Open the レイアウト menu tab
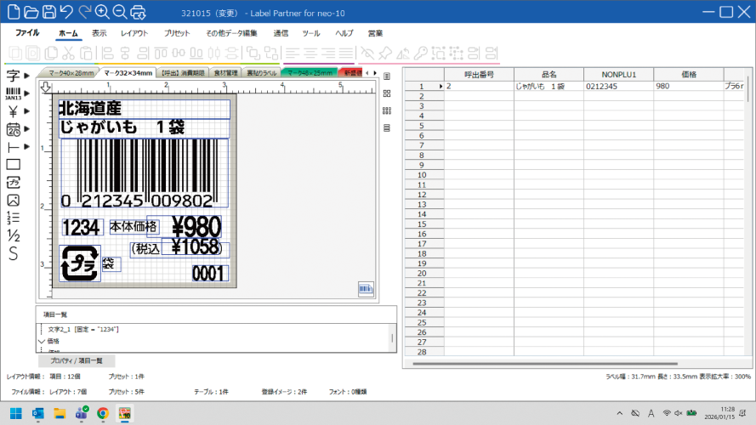 pyautogui.click(x=134, y=33)
